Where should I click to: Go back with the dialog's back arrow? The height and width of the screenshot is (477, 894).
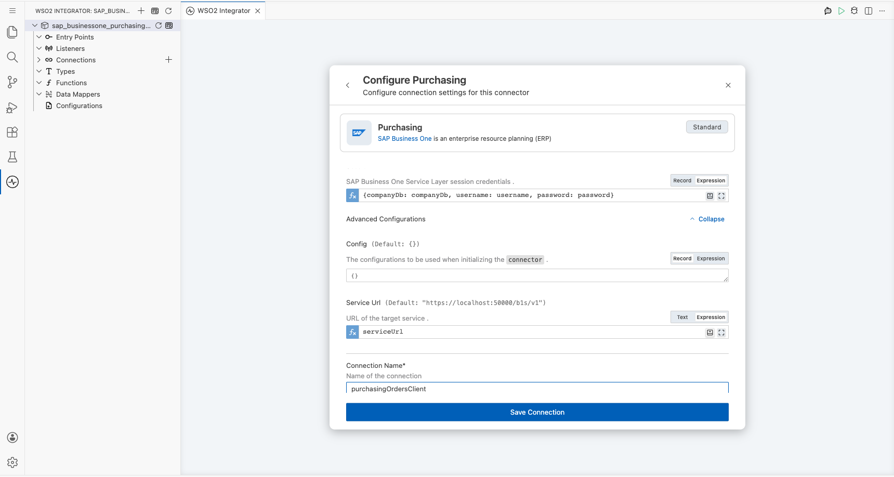click(x=348, y=85)
